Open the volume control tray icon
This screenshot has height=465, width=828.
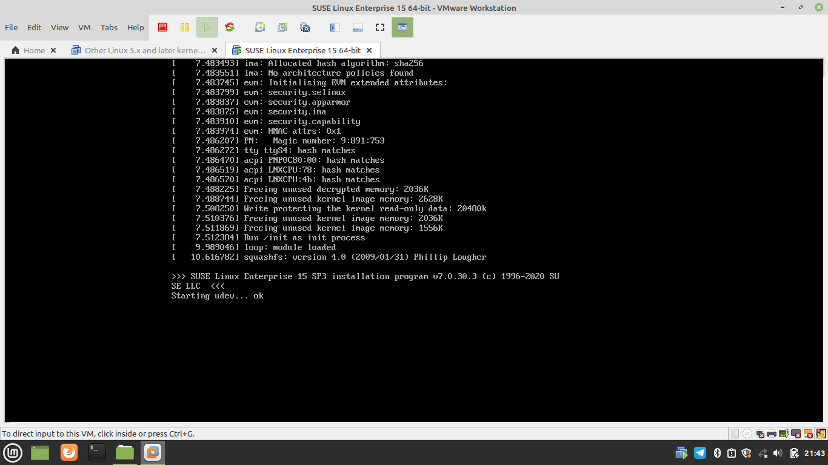[x=778, y=453]
